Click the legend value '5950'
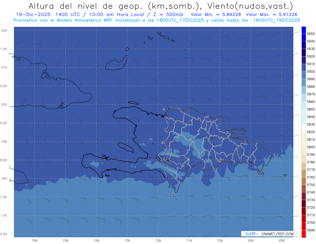Image resolution: width=316 pixels, height=244 pixels. pyautogui.click(x=311, y=34)
